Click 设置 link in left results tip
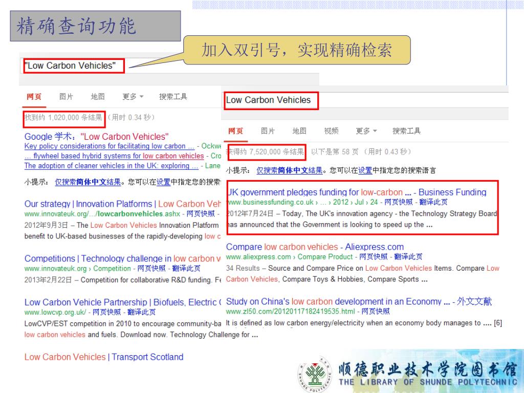The width and height of the screenshot is (524, 393). [x=163, y=182]
